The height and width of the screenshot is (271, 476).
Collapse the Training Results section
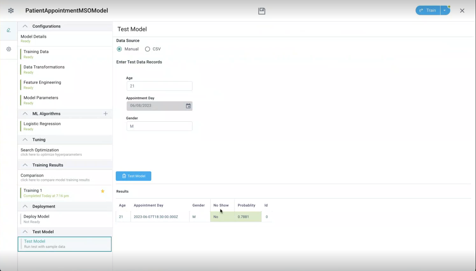click(x=25, y=165)
